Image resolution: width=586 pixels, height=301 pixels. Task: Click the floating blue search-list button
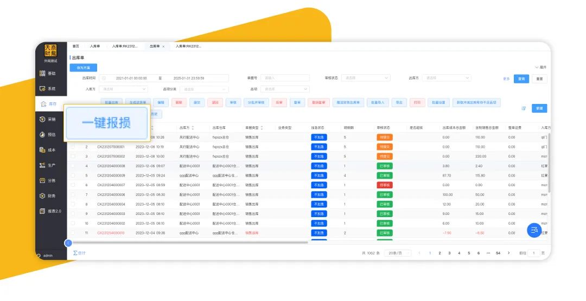[x=534, y=230]
